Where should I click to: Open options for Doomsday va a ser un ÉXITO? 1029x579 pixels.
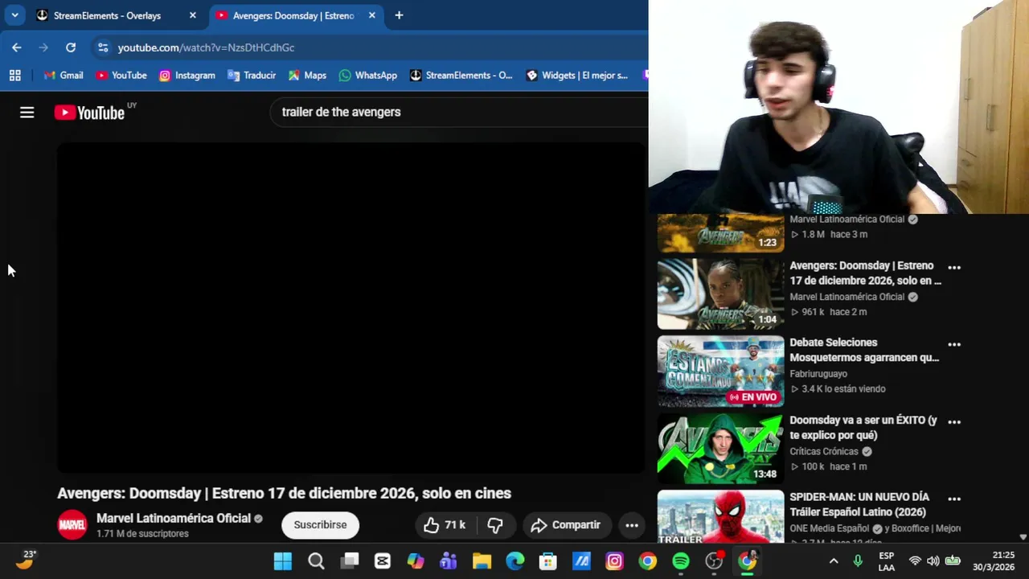coord(954,421)
